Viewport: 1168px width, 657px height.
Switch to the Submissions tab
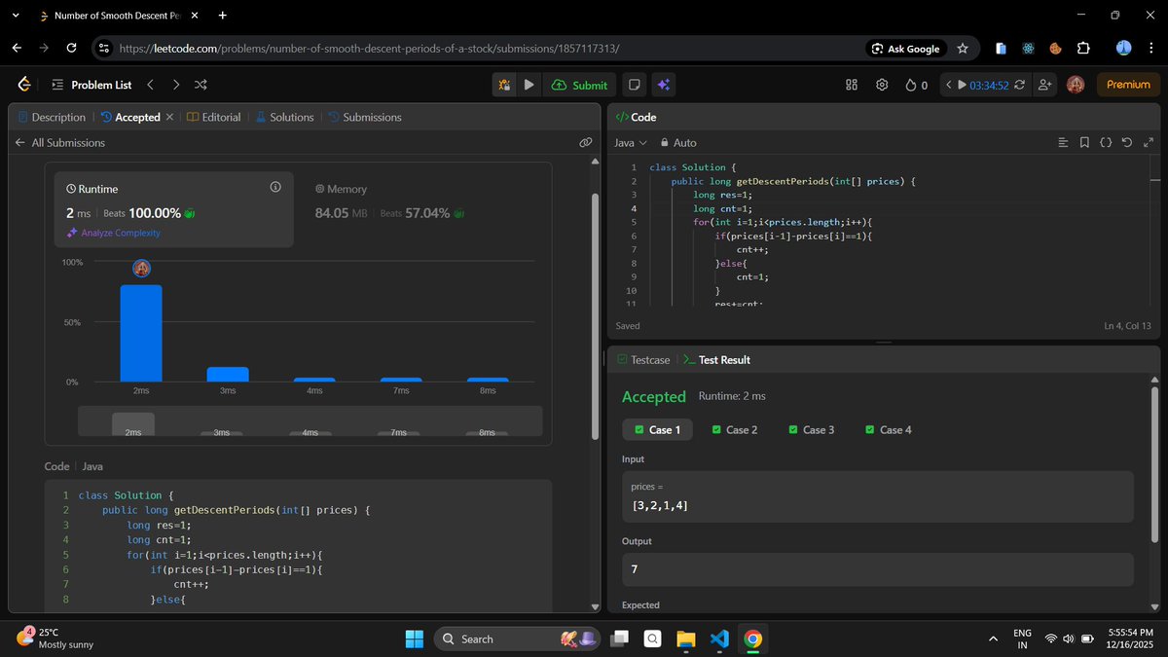(365, 117)
